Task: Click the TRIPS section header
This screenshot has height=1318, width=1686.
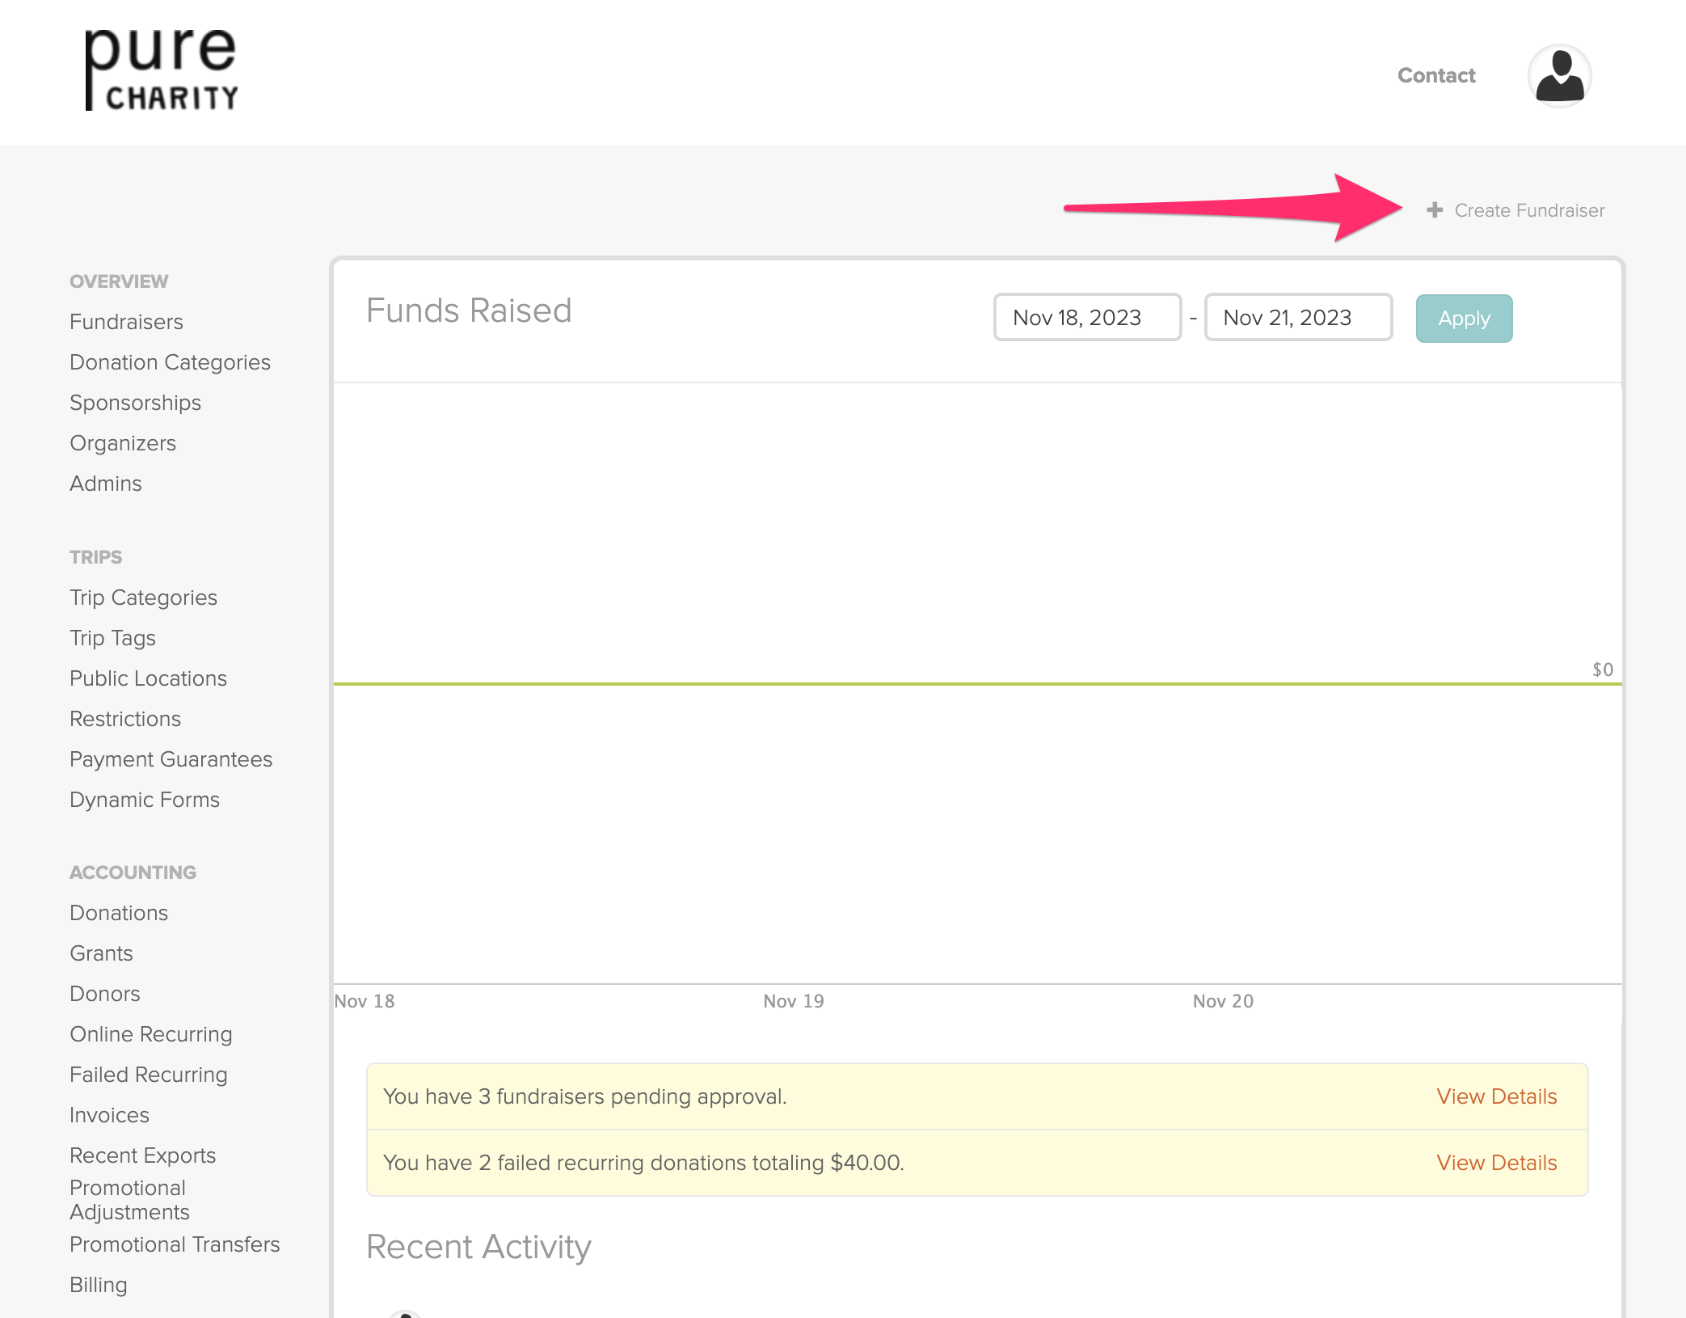Action: click(x=95, y=557)
